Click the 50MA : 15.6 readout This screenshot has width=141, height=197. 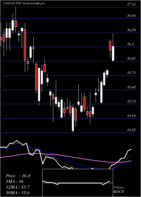[18, 192]
